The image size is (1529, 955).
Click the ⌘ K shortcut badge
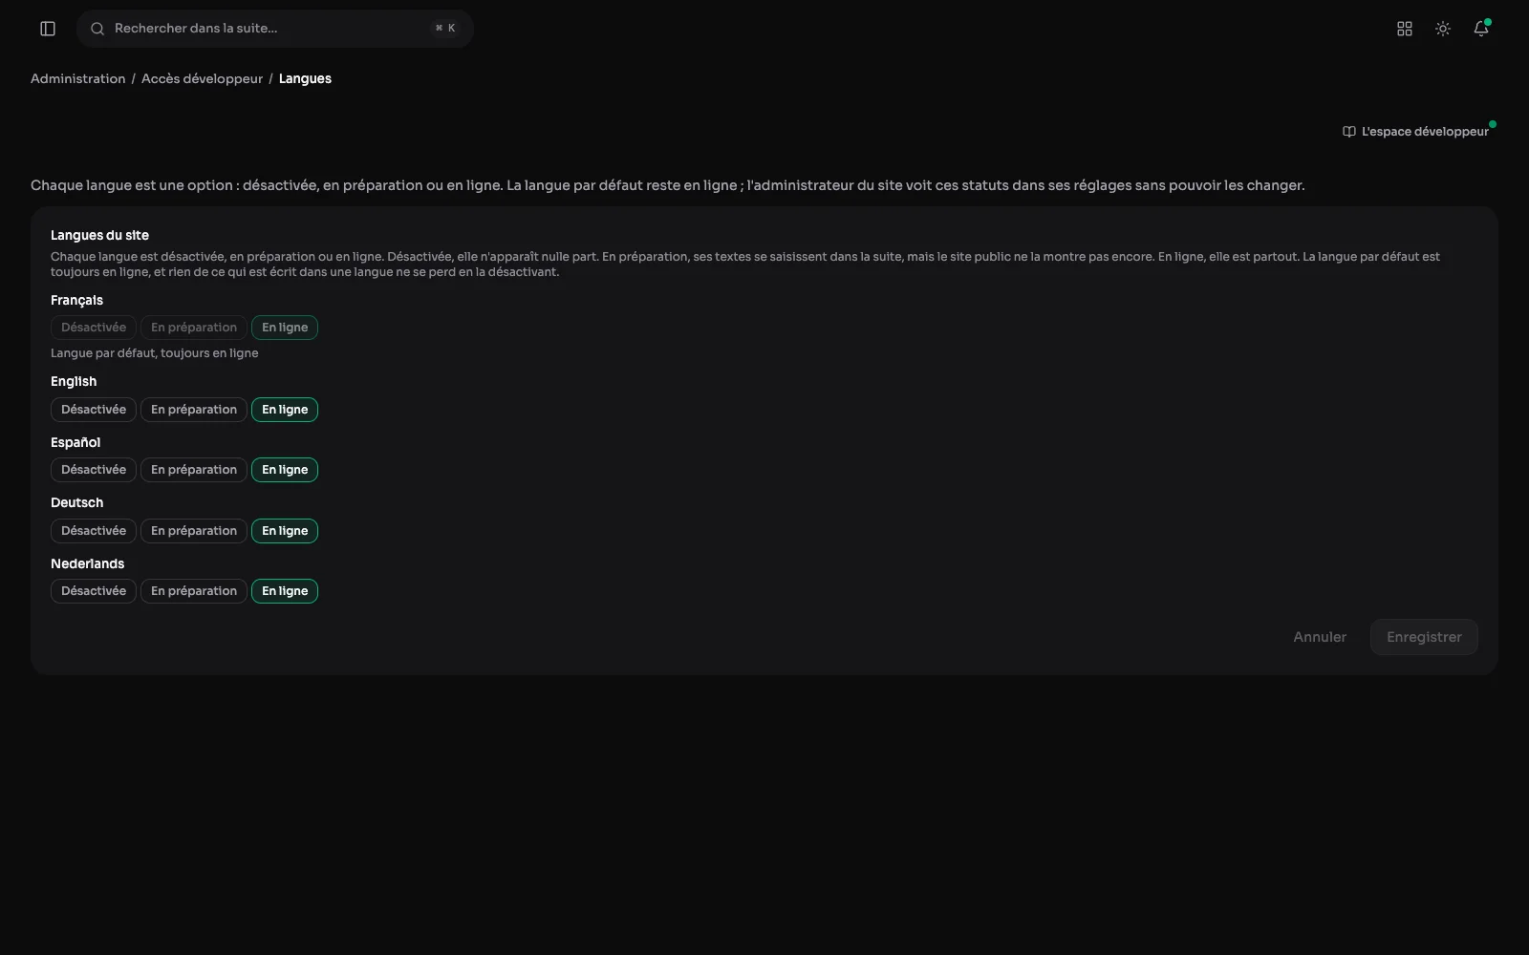(x=445, y=29)
